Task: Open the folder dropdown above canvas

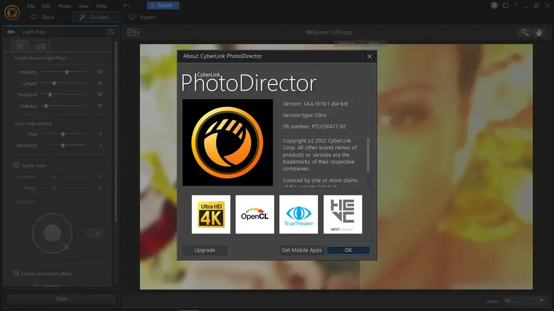Action: pyautogui.click(x=133, y=33)
